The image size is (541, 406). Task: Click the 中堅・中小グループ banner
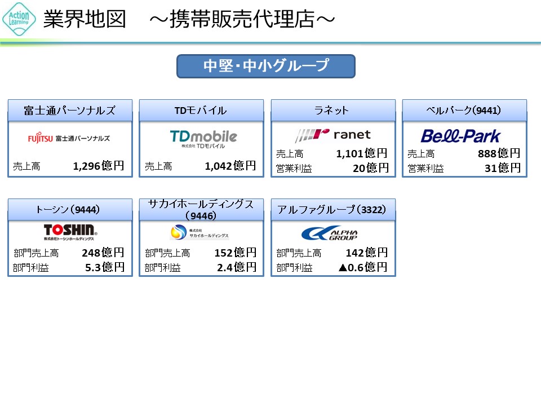(x=265, y=66)
